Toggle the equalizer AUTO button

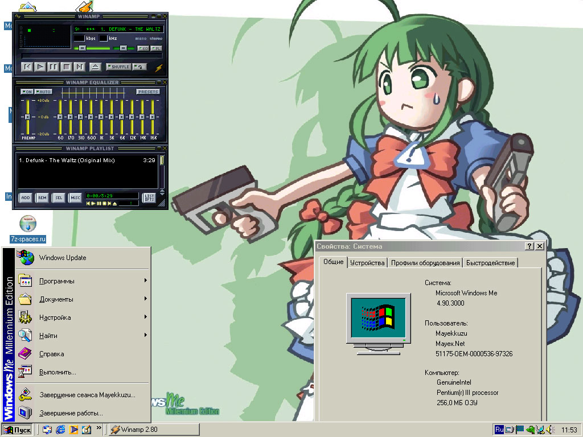point(43,92)
